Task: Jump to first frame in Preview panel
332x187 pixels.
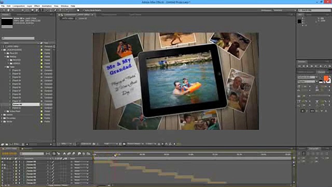Action: (x=299, y=66)
